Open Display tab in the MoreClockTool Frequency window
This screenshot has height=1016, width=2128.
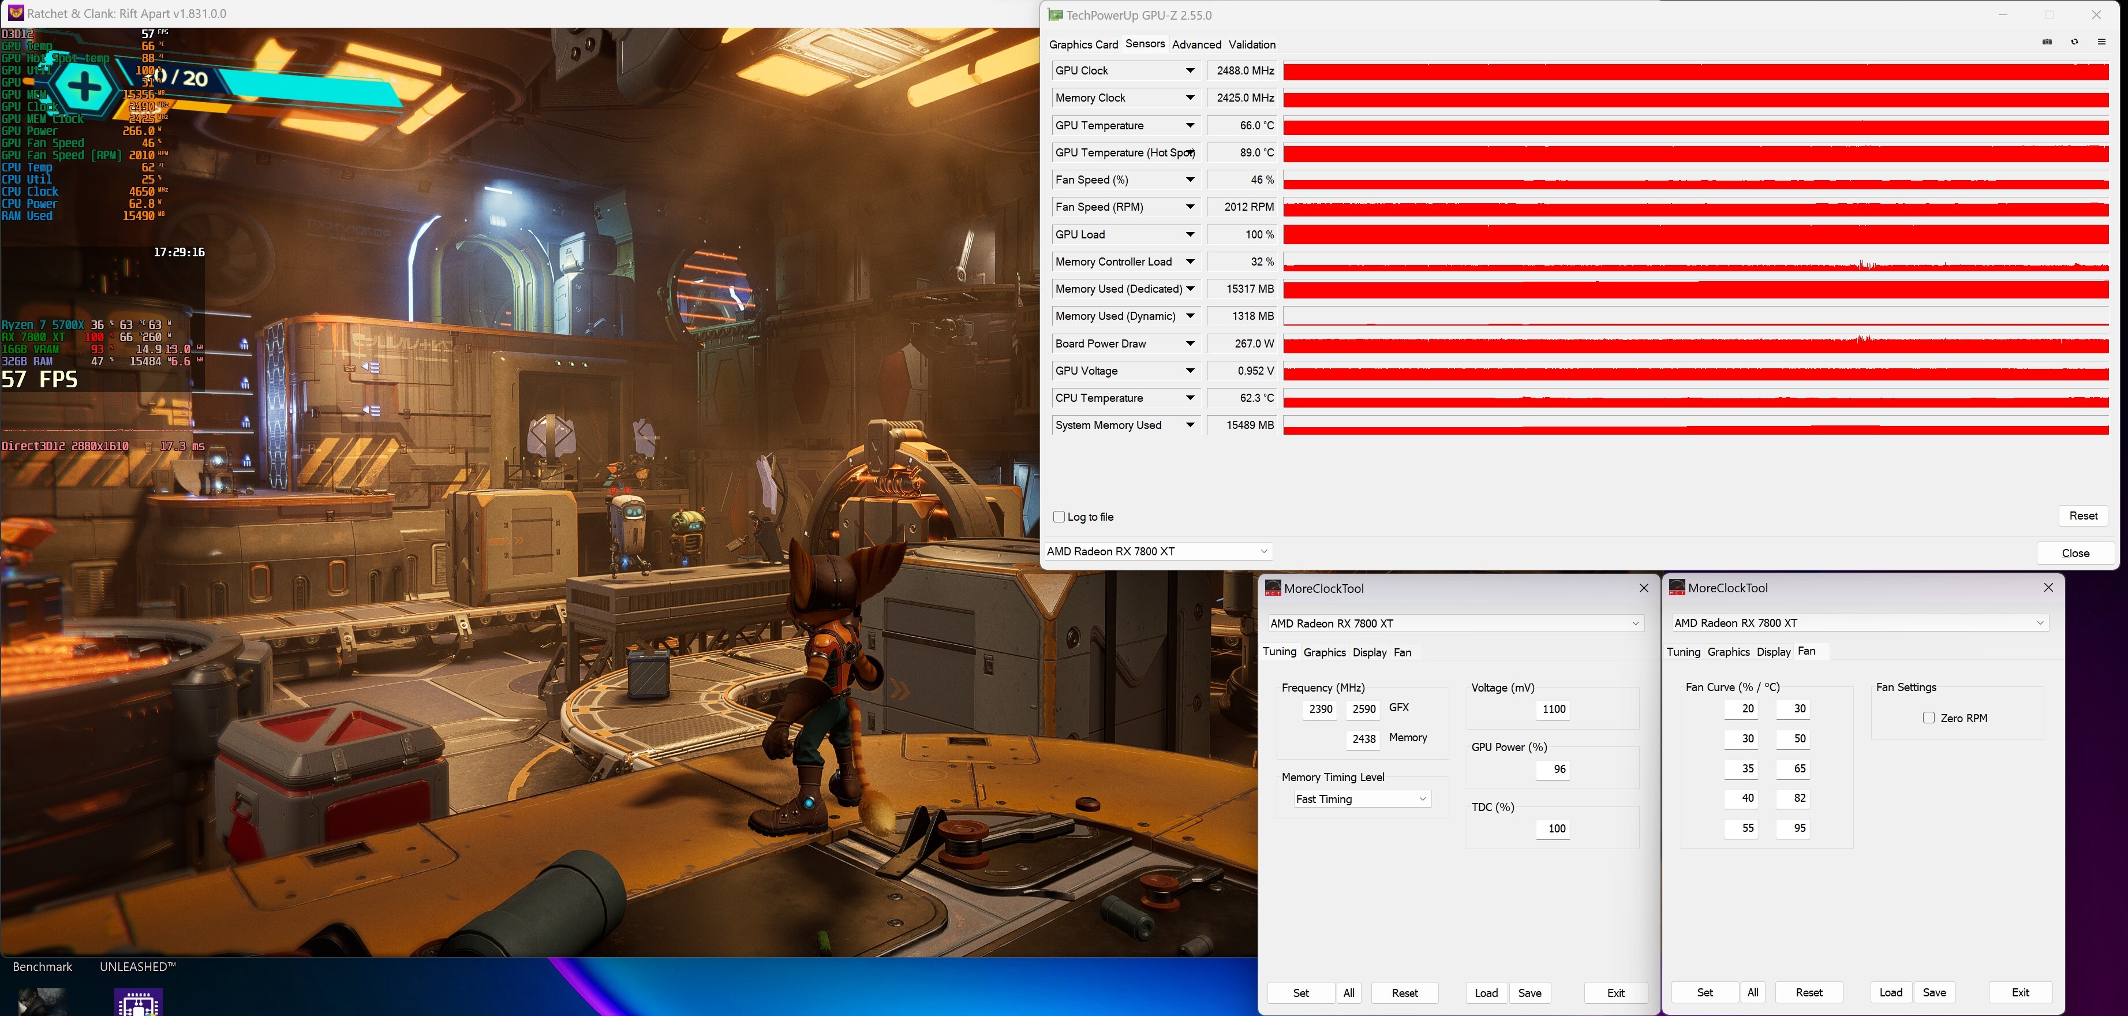[x=1370, y=652]
